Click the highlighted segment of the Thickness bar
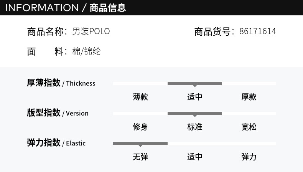The image size is (303, 172). click(x=194, y=83)
